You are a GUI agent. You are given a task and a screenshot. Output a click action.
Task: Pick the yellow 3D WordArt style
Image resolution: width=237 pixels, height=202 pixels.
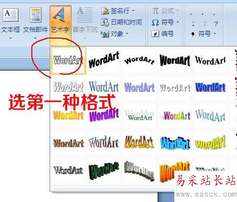[210, 142]
